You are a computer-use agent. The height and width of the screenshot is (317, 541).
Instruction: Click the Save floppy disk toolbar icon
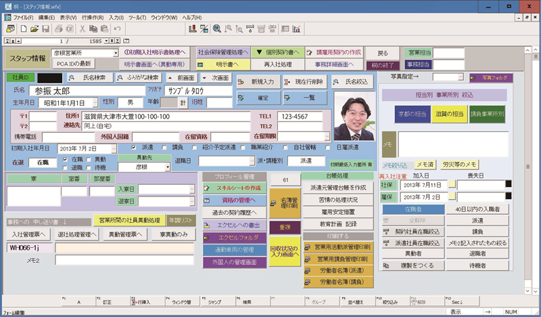click(45, 28)
